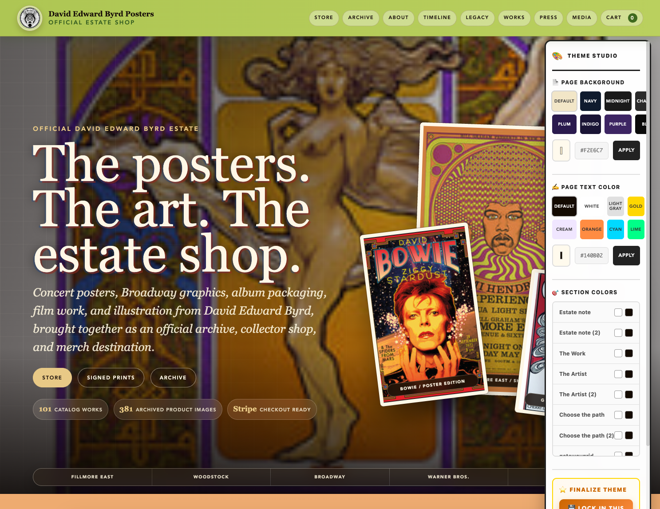Screen dimensions: 660x509
Task: Select the White text color swatch
Action: tap(592, 206)
